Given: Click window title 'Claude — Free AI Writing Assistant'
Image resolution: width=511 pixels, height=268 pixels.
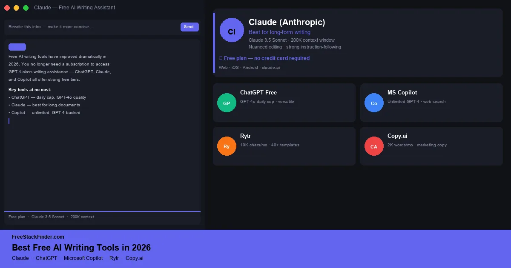Looking at the screenshot, I should click(x=75, y=8).
